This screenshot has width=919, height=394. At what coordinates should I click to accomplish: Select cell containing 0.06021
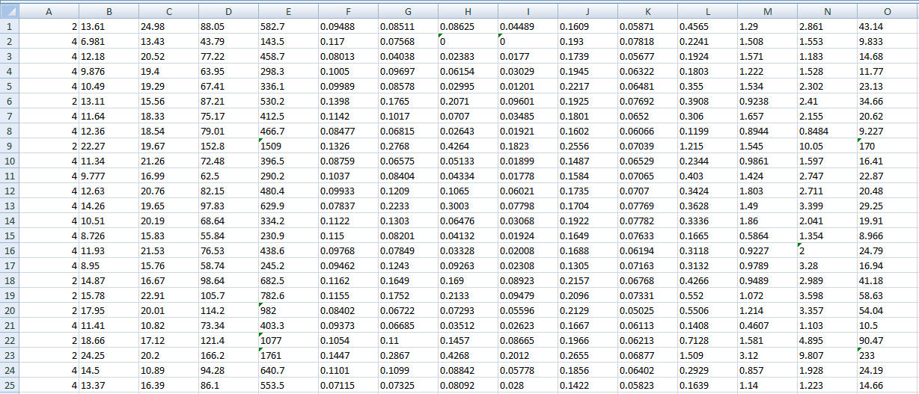point(528,191)
